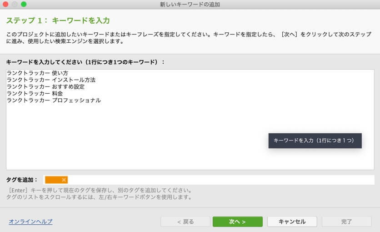Click the line ランクトラッカー 料金
The width and height of the screenshot is (380, 232).
pyautogui.click(x=35, y=93)
